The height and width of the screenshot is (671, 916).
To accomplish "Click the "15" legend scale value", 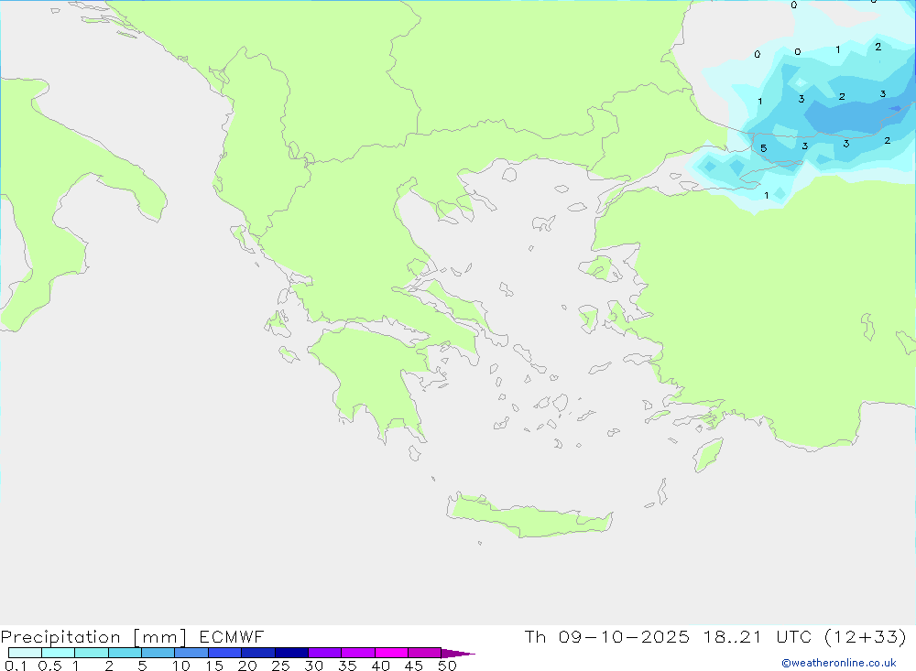I will tap(214, 666).
